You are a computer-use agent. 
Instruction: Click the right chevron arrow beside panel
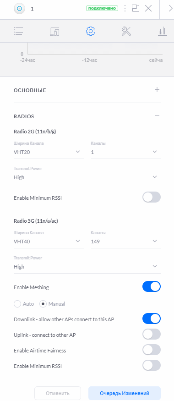tap(171, 8)
